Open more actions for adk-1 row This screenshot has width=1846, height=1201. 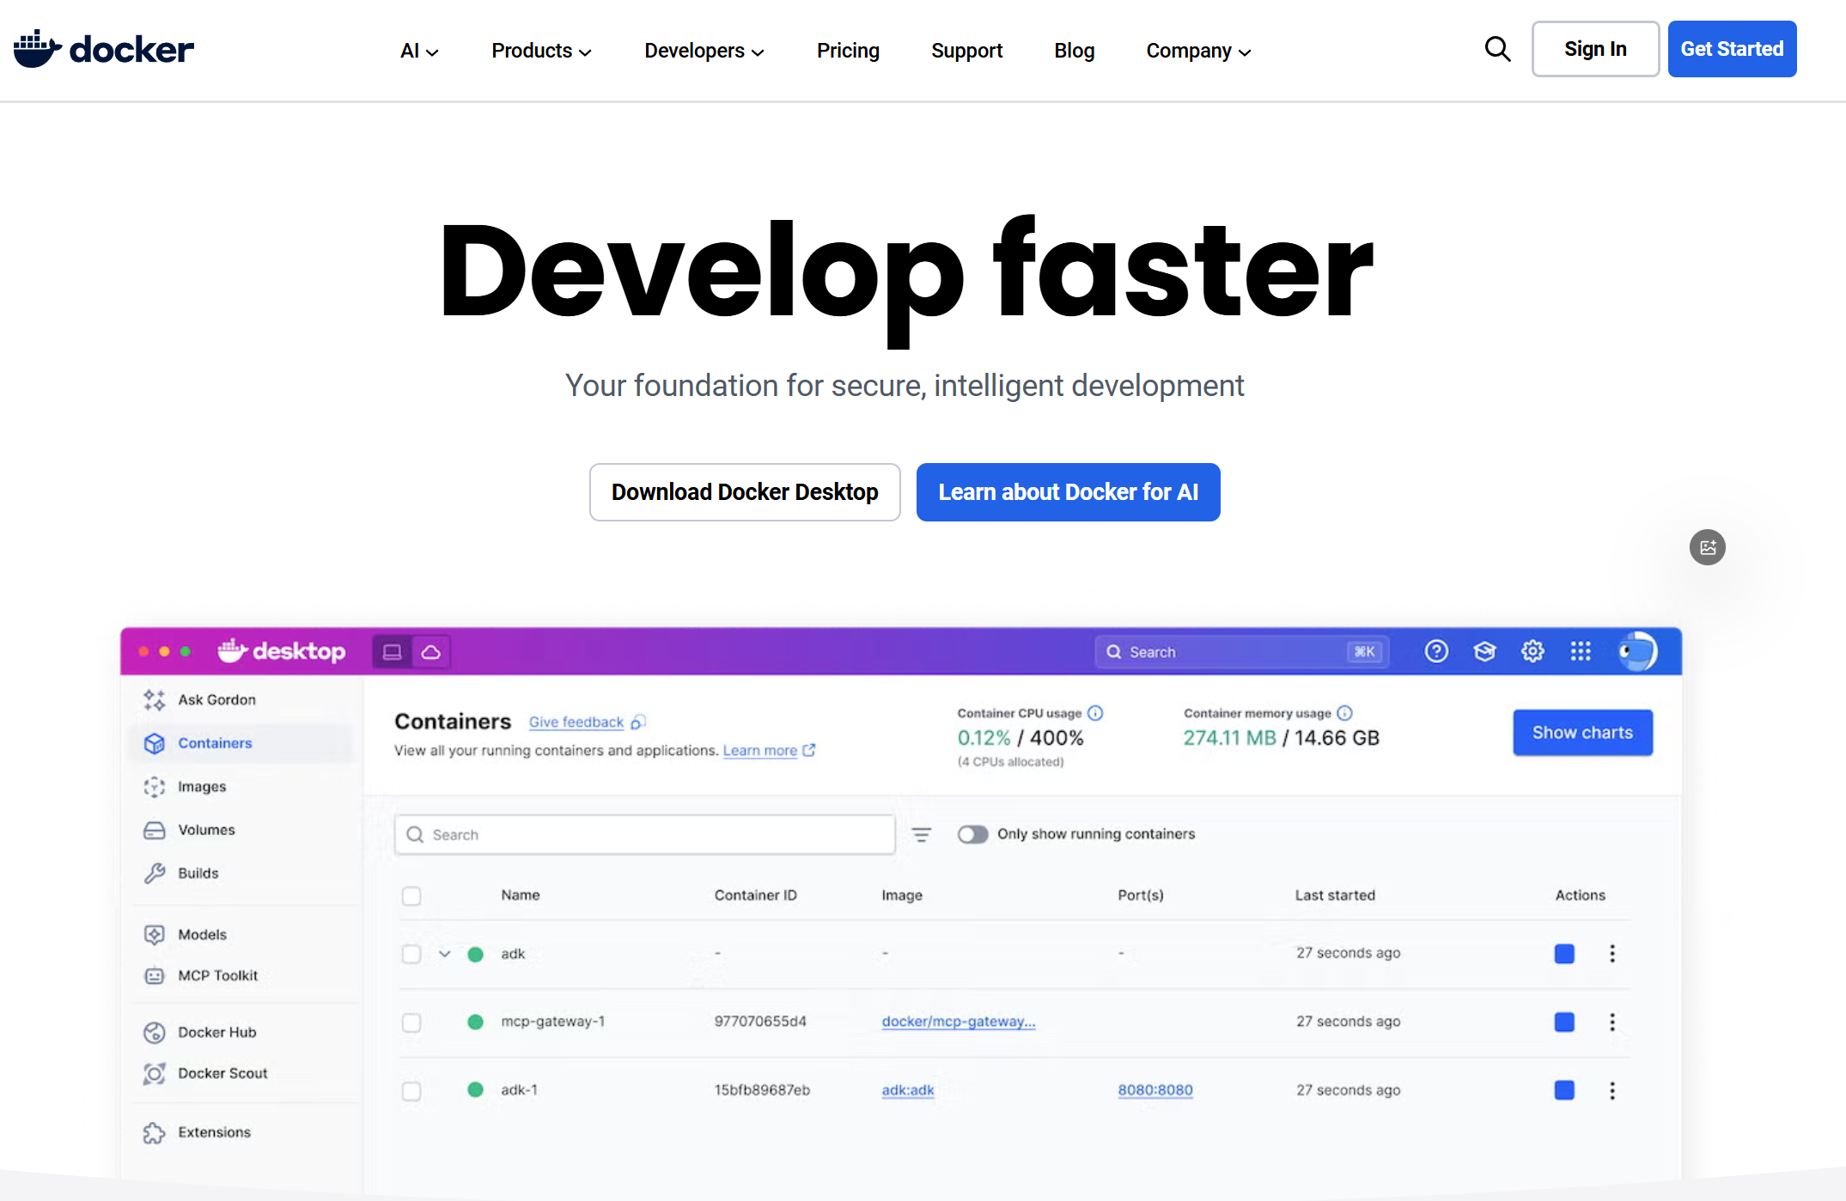[1612, 1090]
